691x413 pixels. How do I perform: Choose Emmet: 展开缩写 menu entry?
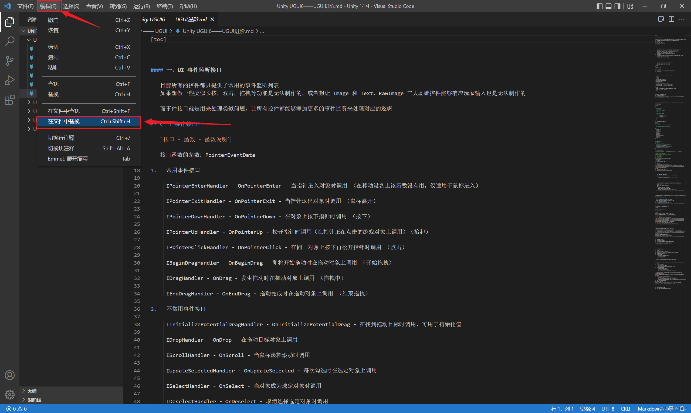[89, 159]
